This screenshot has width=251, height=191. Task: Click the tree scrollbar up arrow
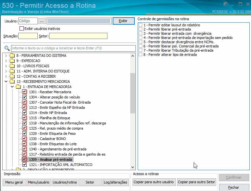132,56
